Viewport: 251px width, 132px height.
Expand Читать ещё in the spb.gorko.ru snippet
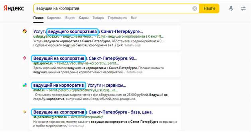(134, 72)
